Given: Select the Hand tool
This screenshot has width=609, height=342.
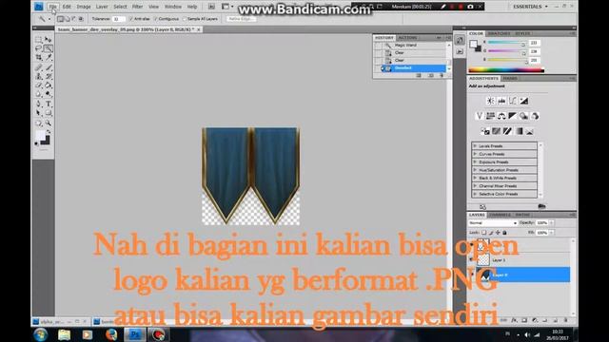Looking at the screenshot, I should [38, 123].
